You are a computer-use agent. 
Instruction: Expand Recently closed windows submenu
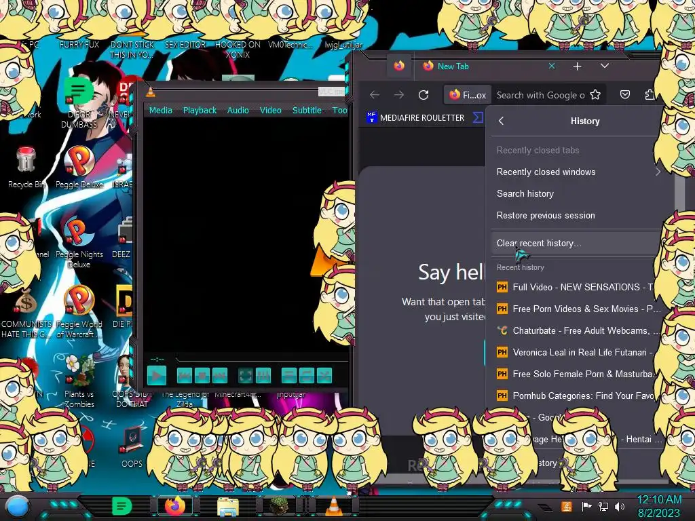pyautogui.click(x=577, y=172)
